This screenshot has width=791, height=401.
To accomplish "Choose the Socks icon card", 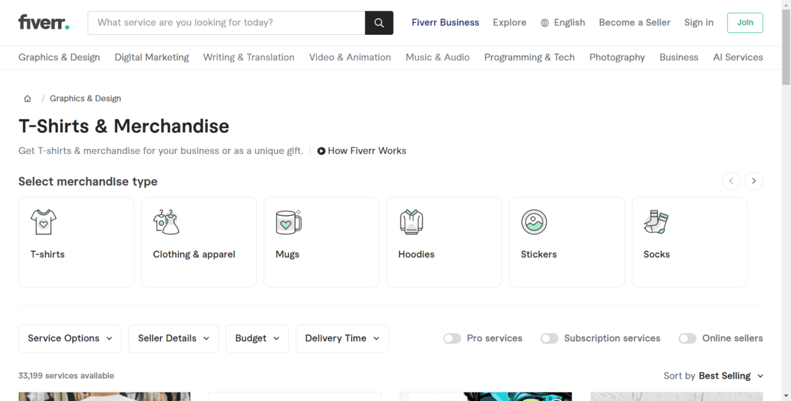I will click(689, 242).
